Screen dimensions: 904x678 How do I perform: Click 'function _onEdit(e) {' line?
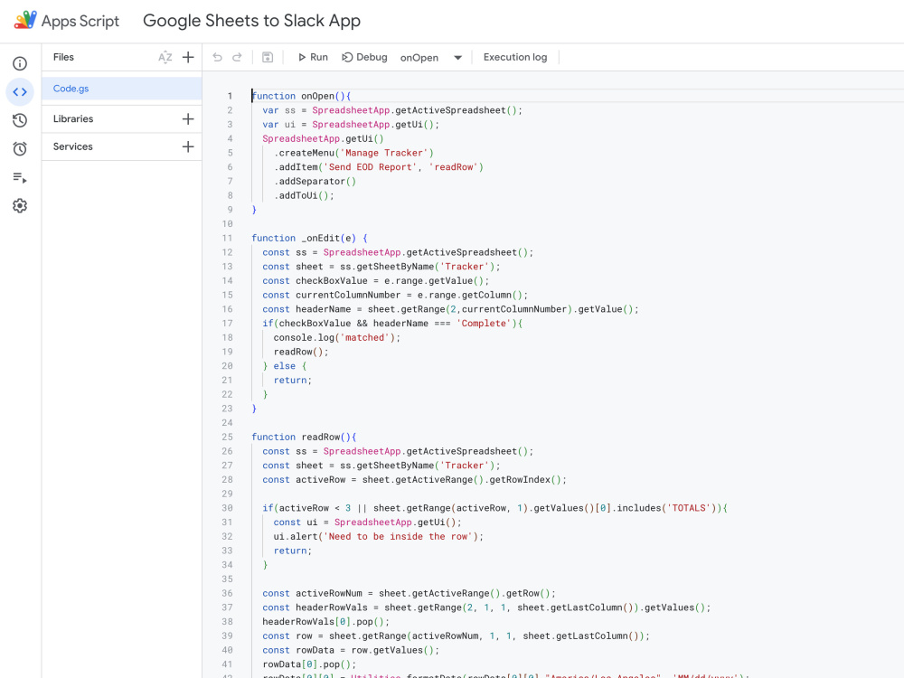309,238
